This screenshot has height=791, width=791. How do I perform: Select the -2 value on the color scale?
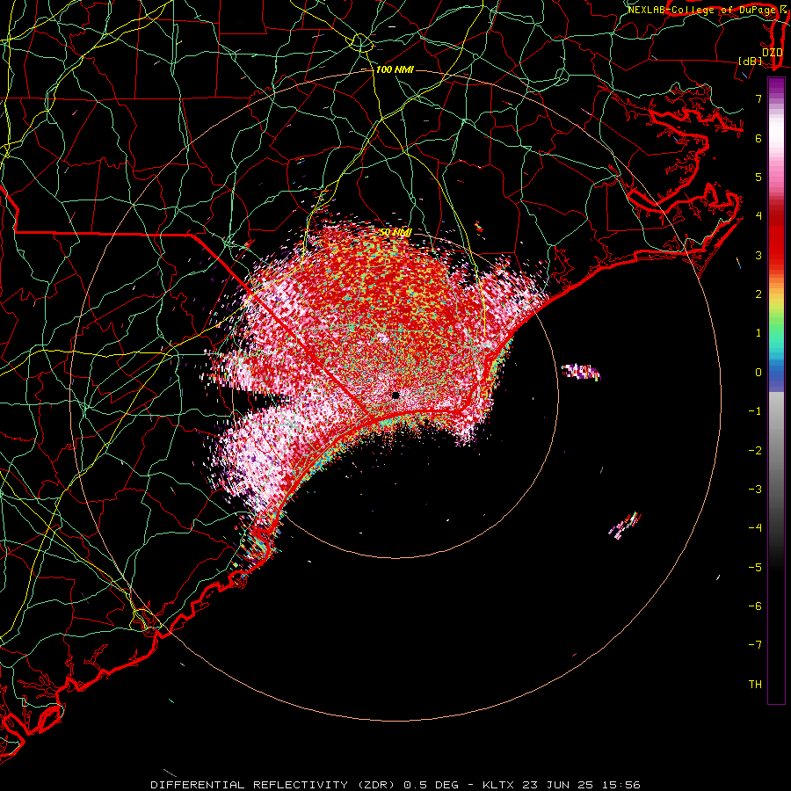pos(755,451)
